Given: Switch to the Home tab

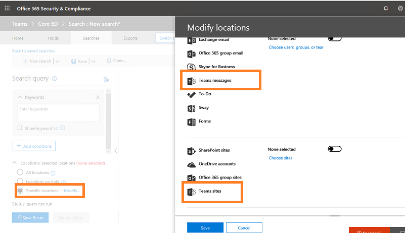Looking at the screenshot, I should click(18, 38).
